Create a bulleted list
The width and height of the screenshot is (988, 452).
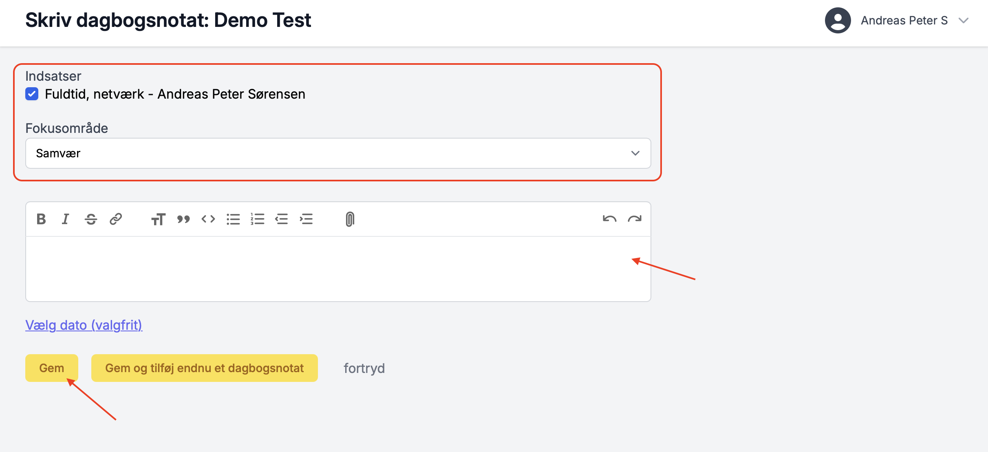pyautogui.click(x=233, y=219)
